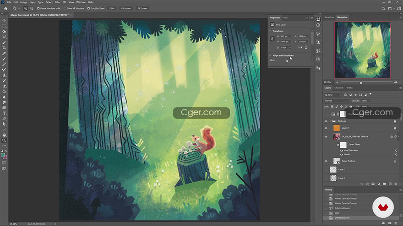The height and width of the screenshot is (226, 403).
Task: Click the foreground color swatch
Action: coord(4,155)
